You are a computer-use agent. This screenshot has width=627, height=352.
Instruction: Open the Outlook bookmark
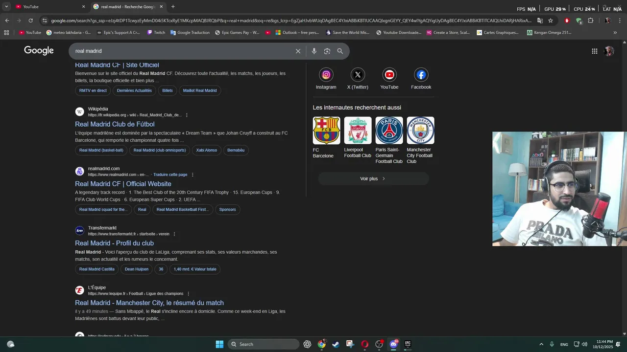tap(297, 32)
